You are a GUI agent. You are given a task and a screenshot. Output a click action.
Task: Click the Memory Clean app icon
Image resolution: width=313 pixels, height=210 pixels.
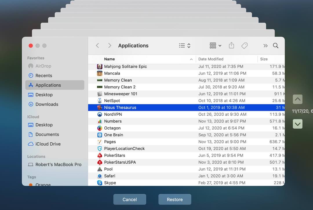coord(100,80)
